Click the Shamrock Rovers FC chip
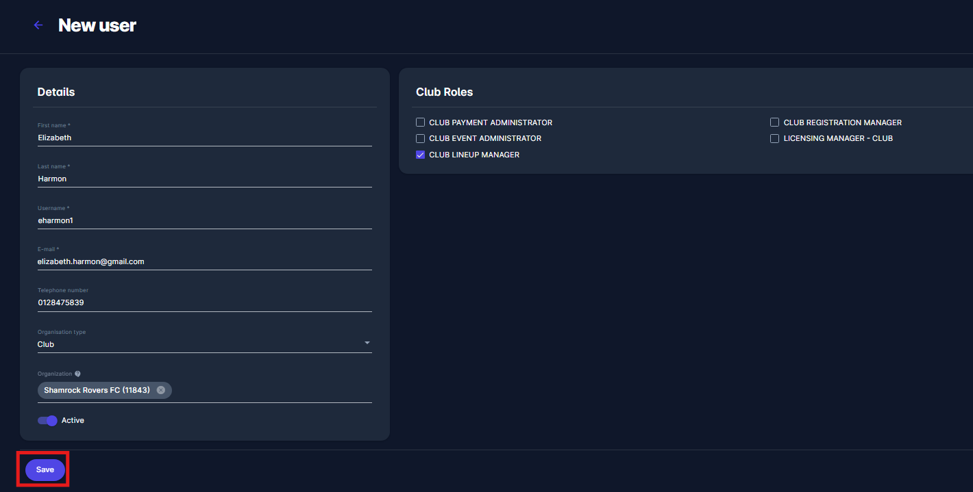Viewport: 973px width, 492px height. coord(97,390)
